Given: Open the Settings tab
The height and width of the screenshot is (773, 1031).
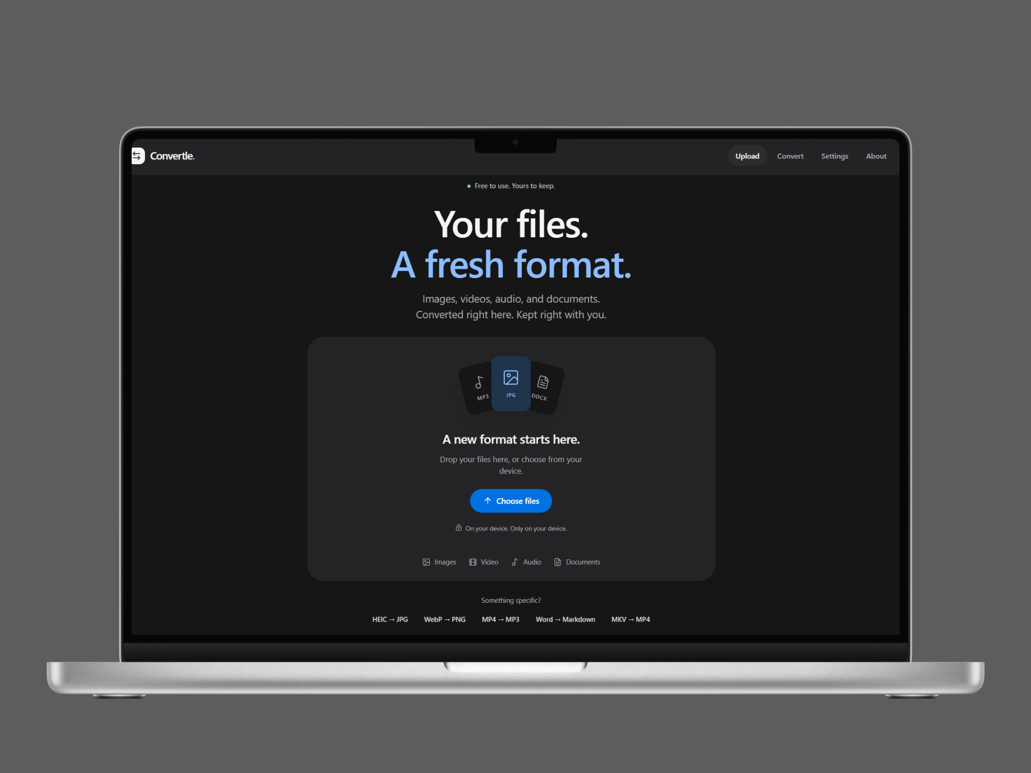Looking at the screenshot, I should point(834,156).
